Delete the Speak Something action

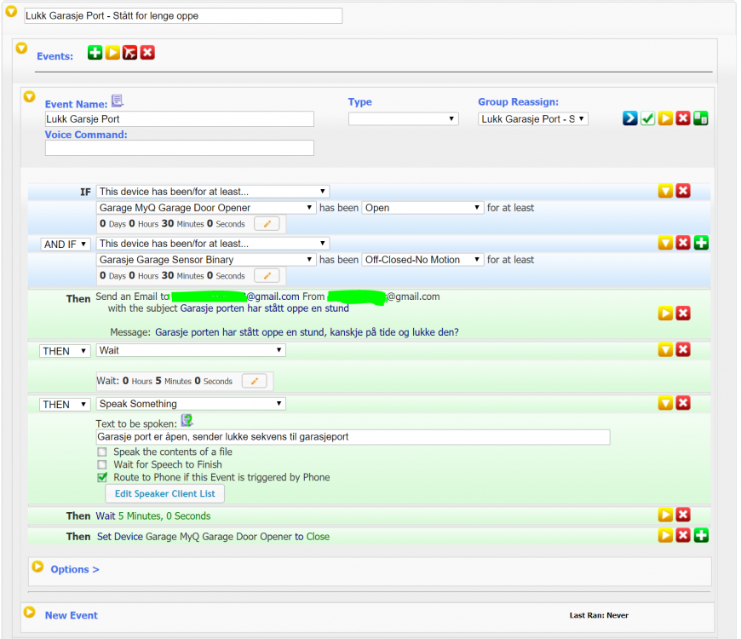(683, 403)
